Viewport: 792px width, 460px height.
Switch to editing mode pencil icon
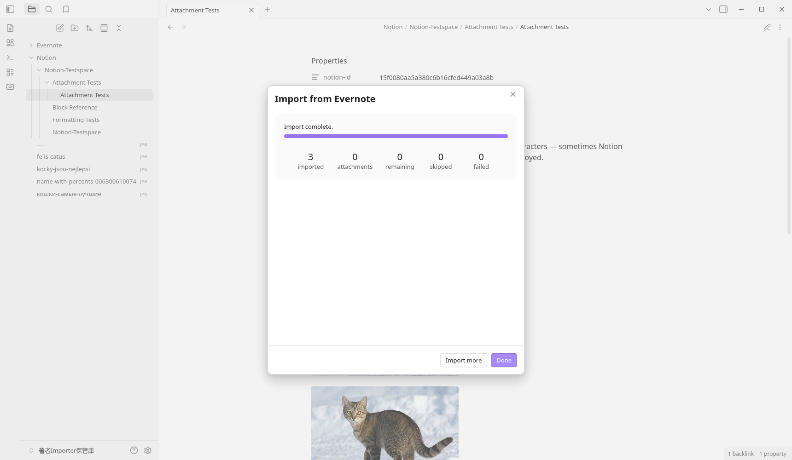pos(767,27)
